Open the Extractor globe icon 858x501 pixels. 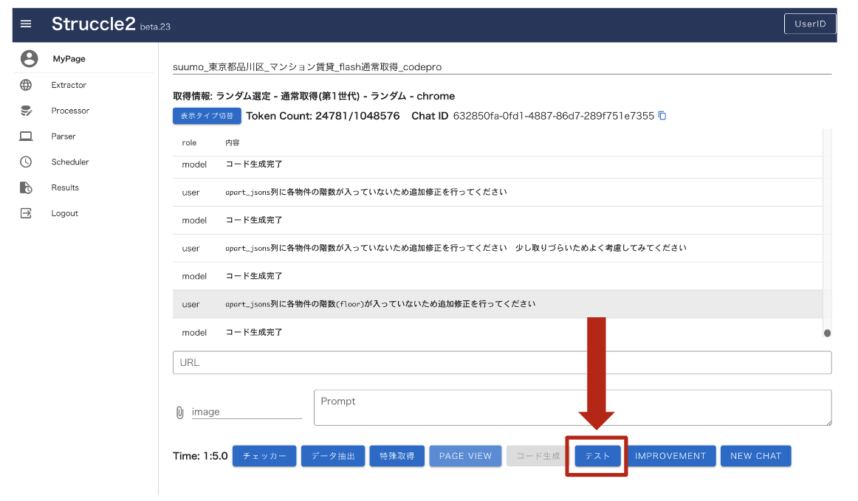click(x=26, y=84)
